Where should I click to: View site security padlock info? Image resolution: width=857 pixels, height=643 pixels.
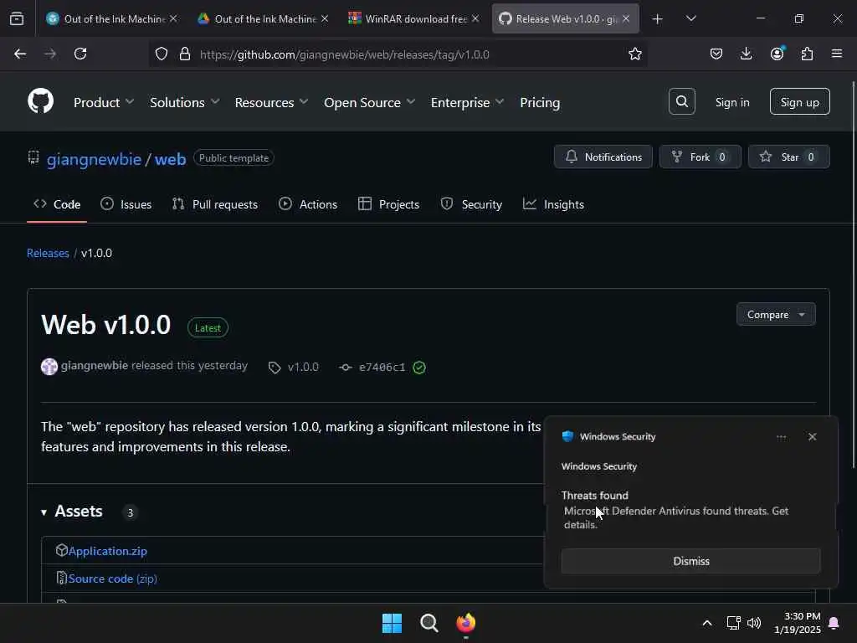[185, 54]
